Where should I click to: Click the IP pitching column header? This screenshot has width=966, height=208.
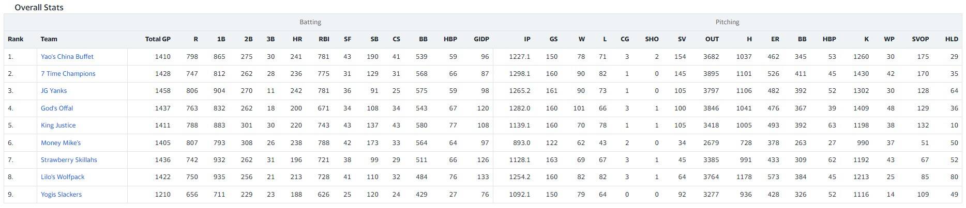pos(527,39)
